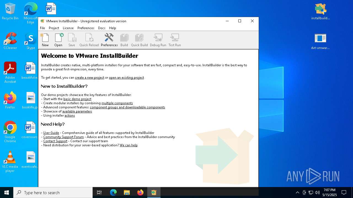
Task: Click the network icon in system tray
Action: click(311, 193)
